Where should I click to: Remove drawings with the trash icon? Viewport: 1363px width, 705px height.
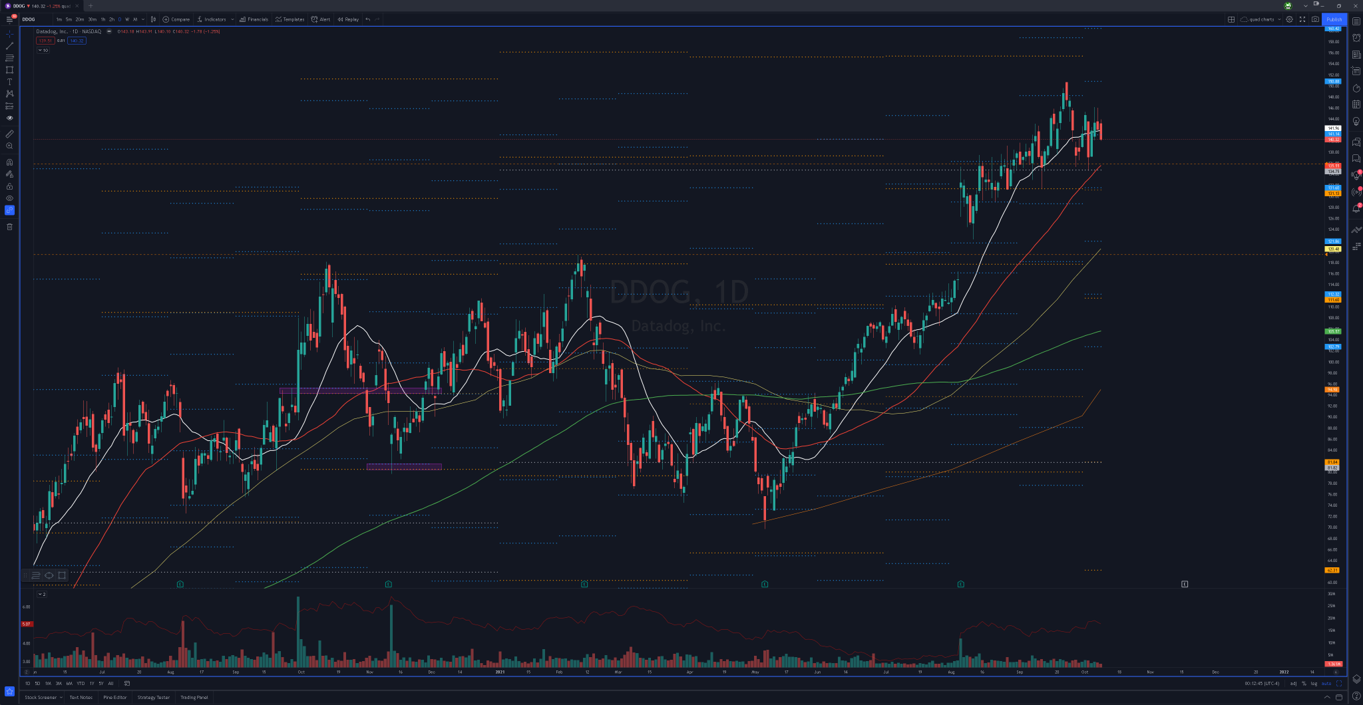click(x=9, y=227)
